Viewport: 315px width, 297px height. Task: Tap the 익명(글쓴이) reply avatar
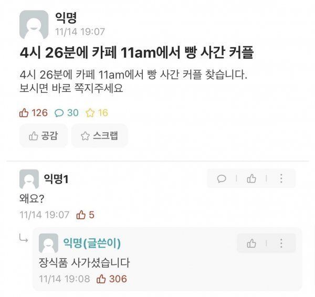point(48,243)
